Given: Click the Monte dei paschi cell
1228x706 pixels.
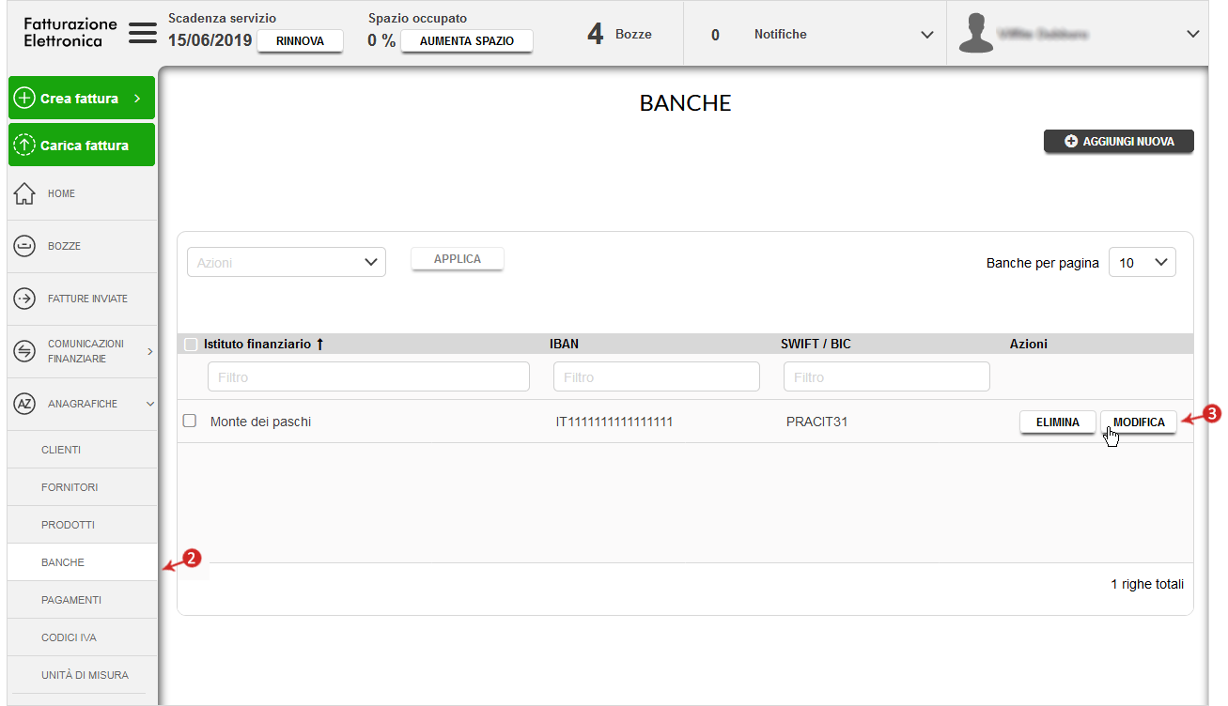Looking at the screenshot, I should [260, 422].
